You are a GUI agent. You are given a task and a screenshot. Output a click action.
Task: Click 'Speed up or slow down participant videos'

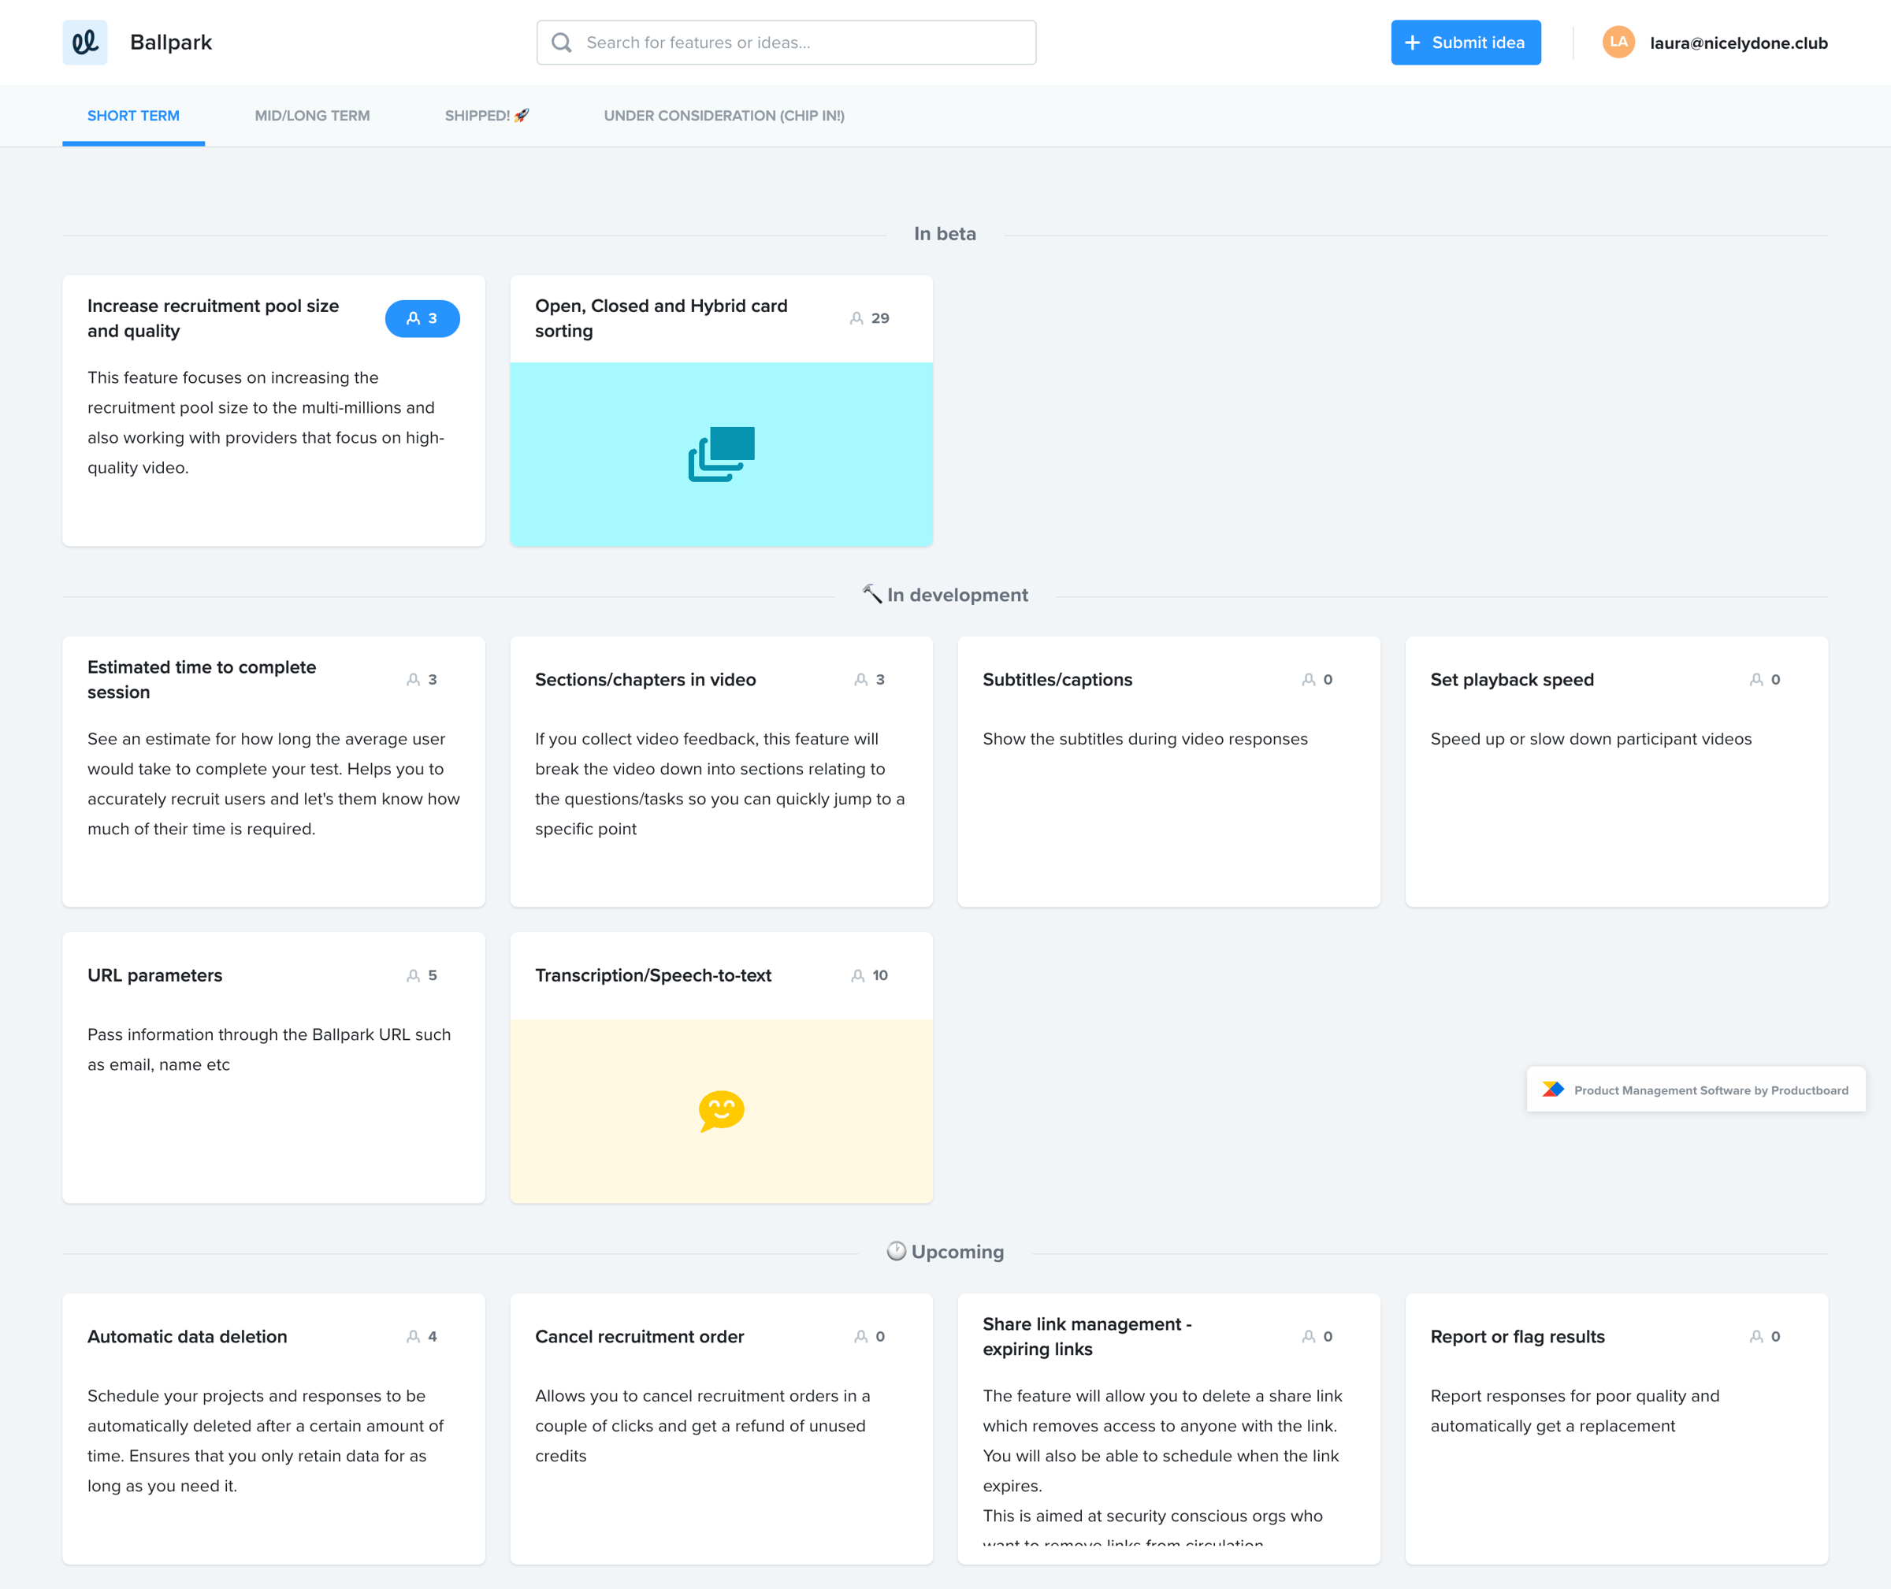point(1590,739)
